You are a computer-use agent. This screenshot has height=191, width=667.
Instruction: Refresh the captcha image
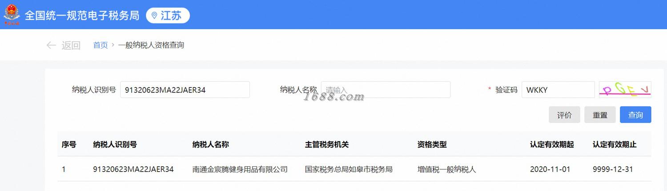click(x=625, y=90)
